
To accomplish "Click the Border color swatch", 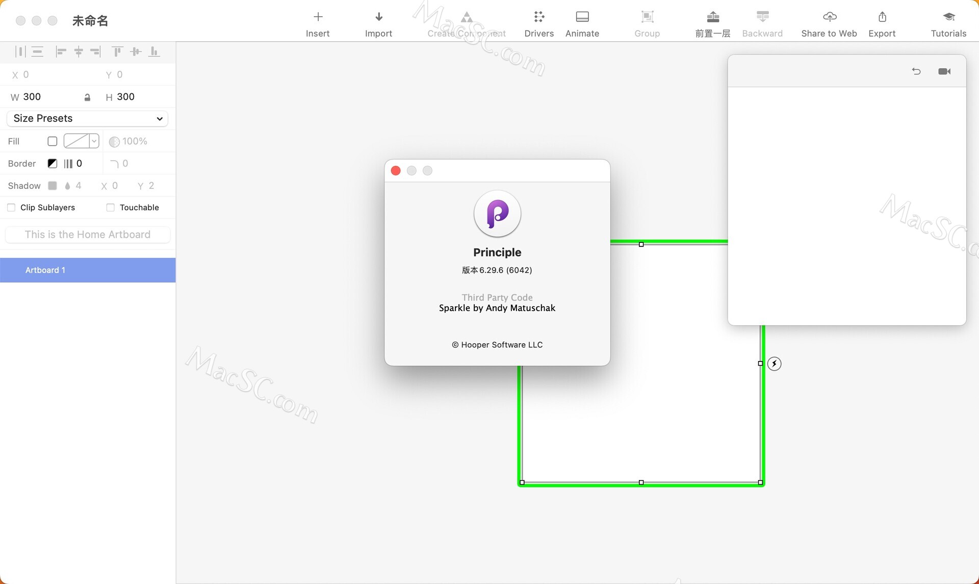I will 52,163.
